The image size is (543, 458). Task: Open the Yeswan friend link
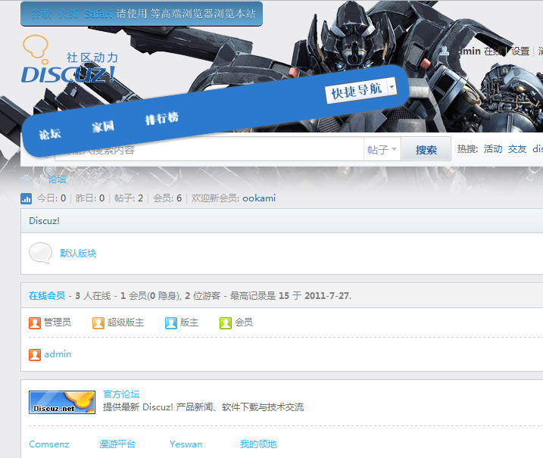[x=186, y=444]
